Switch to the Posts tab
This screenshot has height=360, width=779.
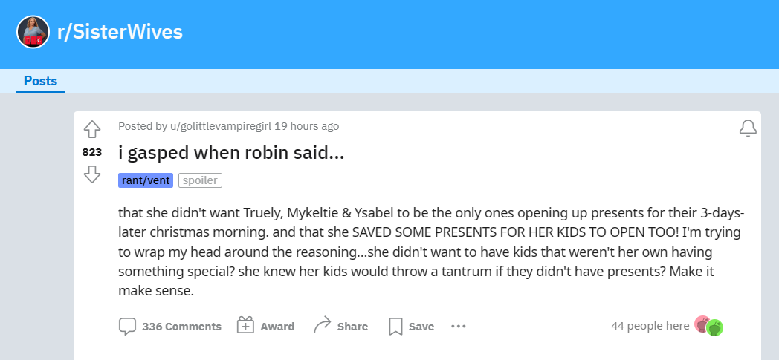40,81
